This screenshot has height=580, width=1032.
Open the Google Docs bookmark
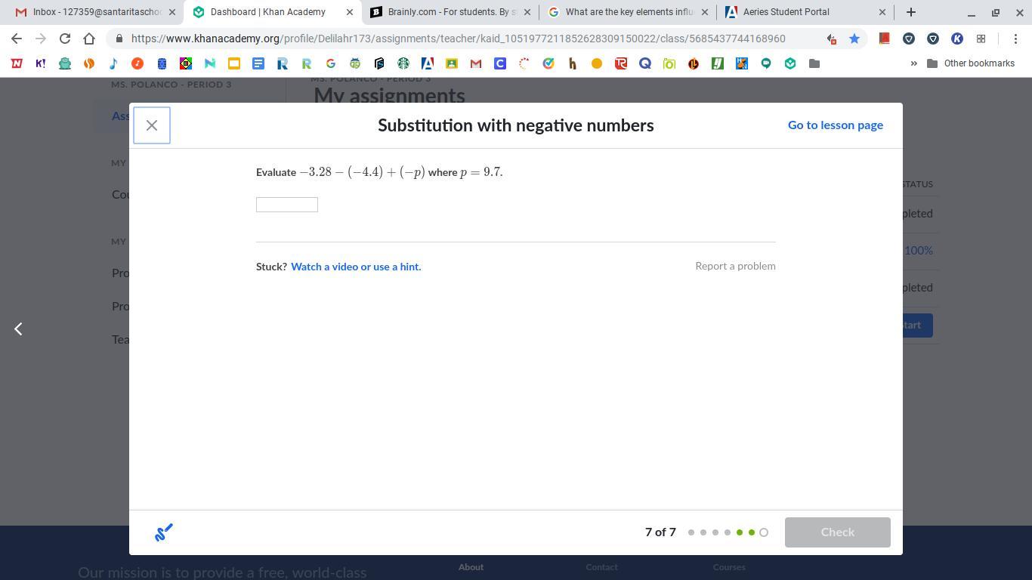pyautogui.click(x=258, y=63)
